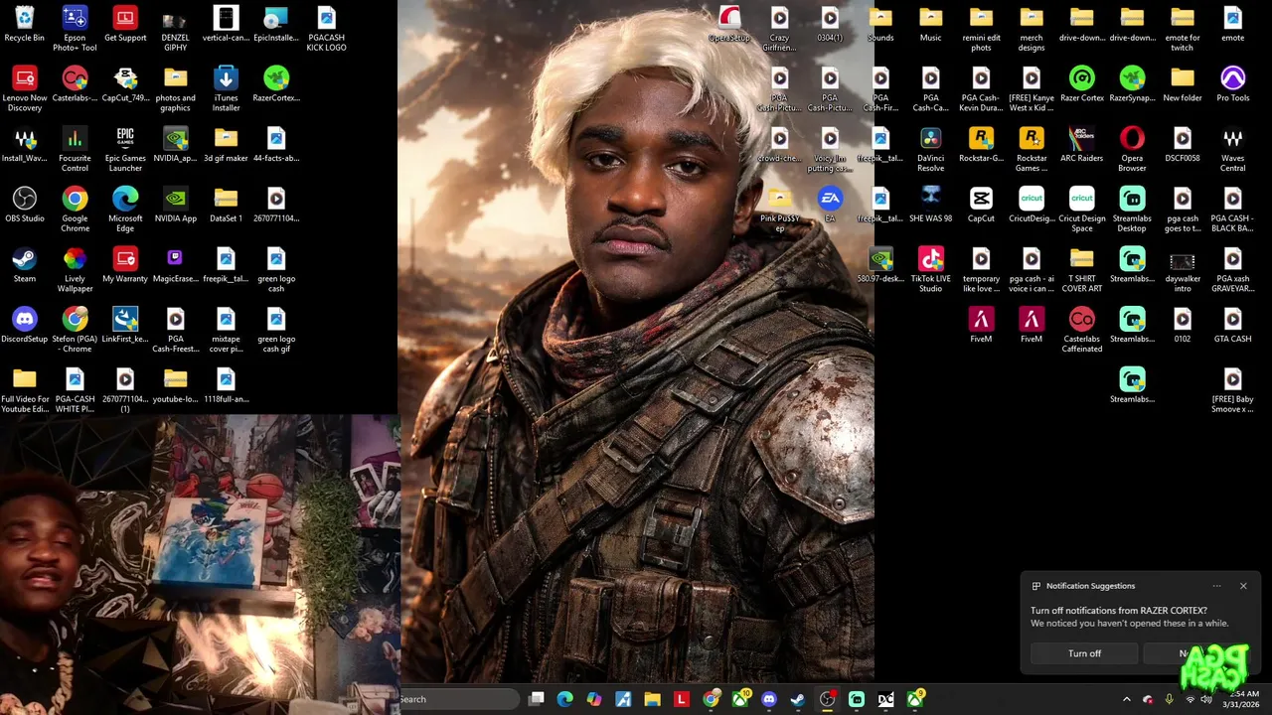Open the Pro Tools desktop shortcut
The width and height of the screenshot is (1272, 715).
pyautogui.click(x=1232, y=84)
